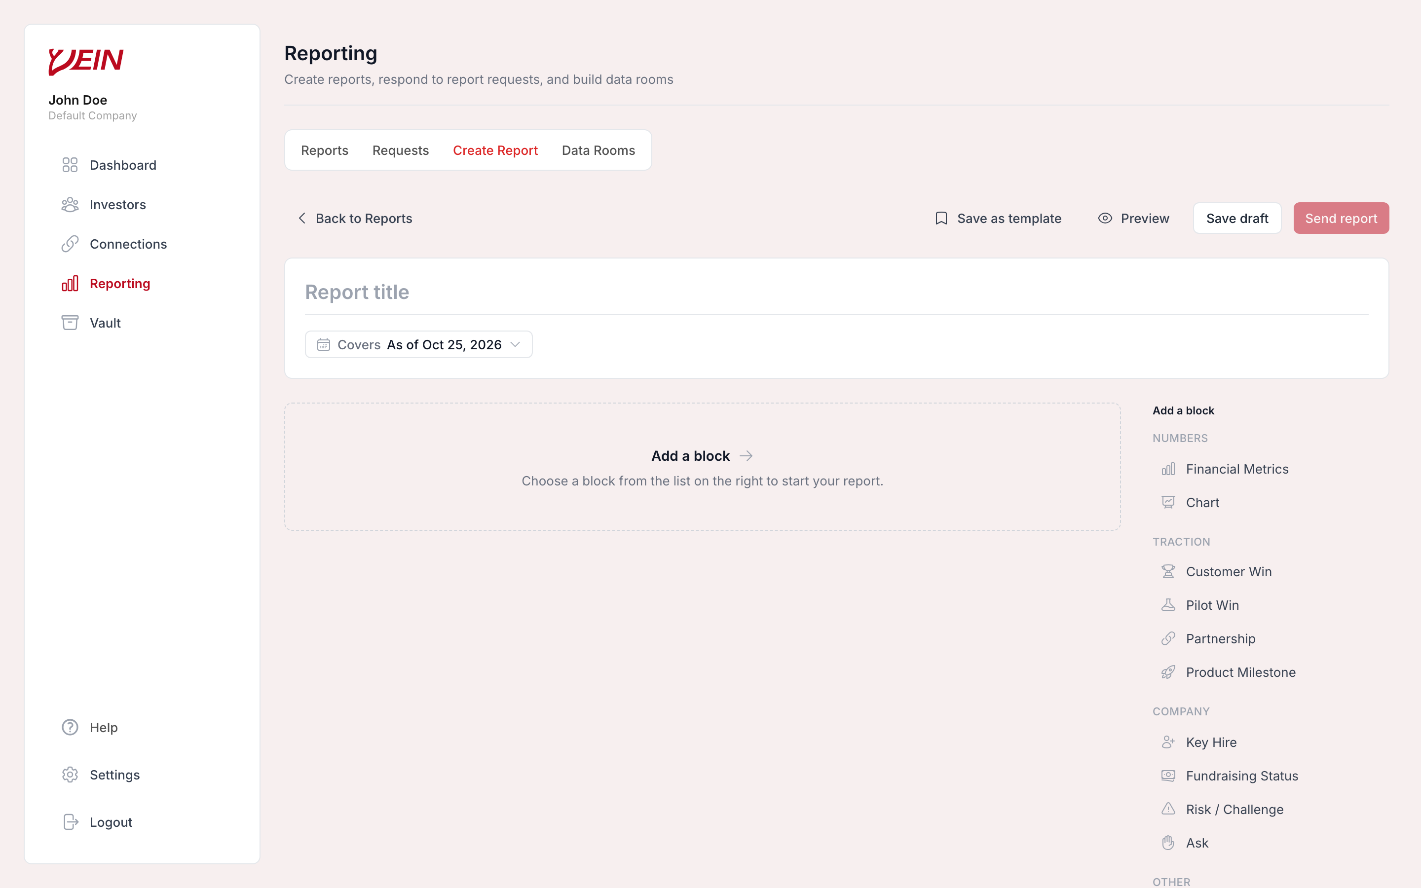Click the Send report button
The width and height of the screenshot is (1421, 888).
click(1341, 219)
